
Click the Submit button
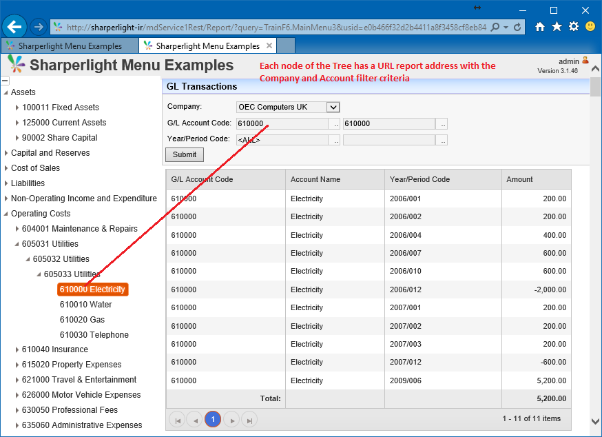pos(185,154)
